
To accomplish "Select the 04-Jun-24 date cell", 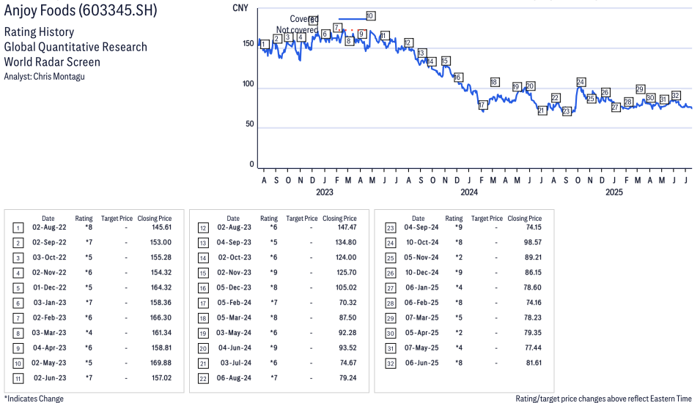I will point(235,348).
